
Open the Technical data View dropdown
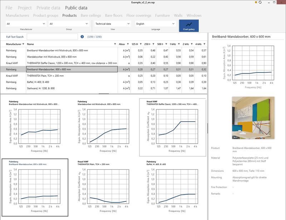(113, 24)
